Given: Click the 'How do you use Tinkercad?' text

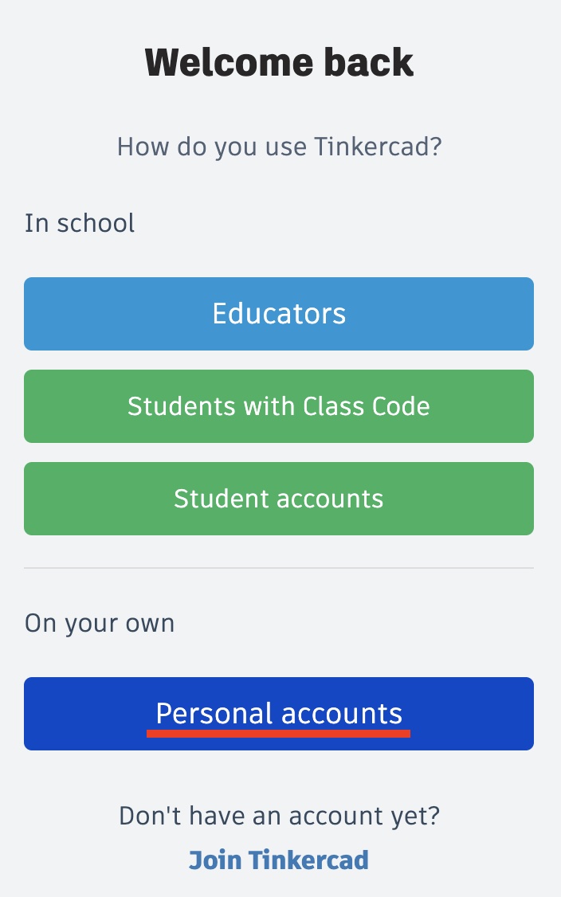Looking at the screenshot, I should (279, 147).
